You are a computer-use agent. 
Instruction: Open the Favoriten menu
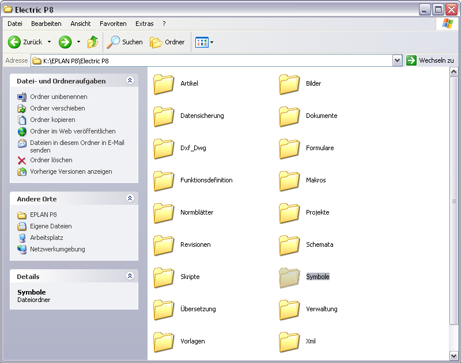113,24
